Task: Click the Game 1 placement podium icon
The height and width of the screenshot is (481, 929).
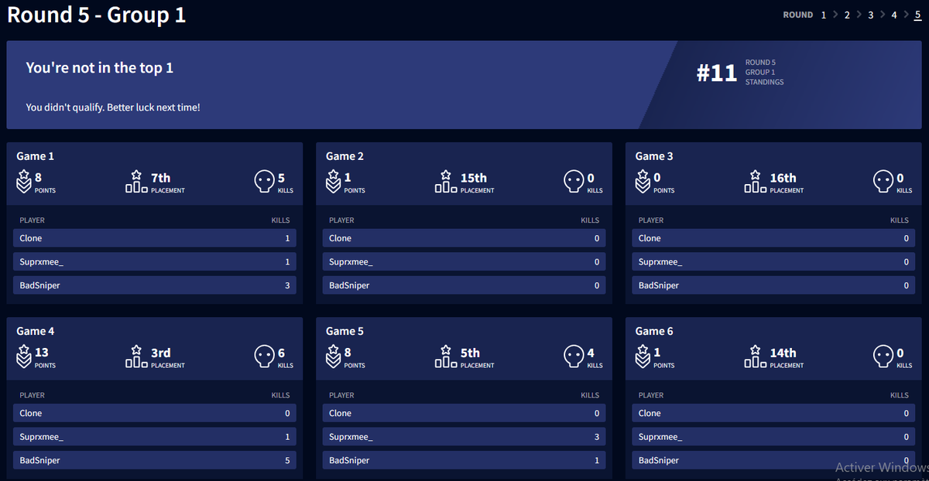Action: click(x=136, y=182)
